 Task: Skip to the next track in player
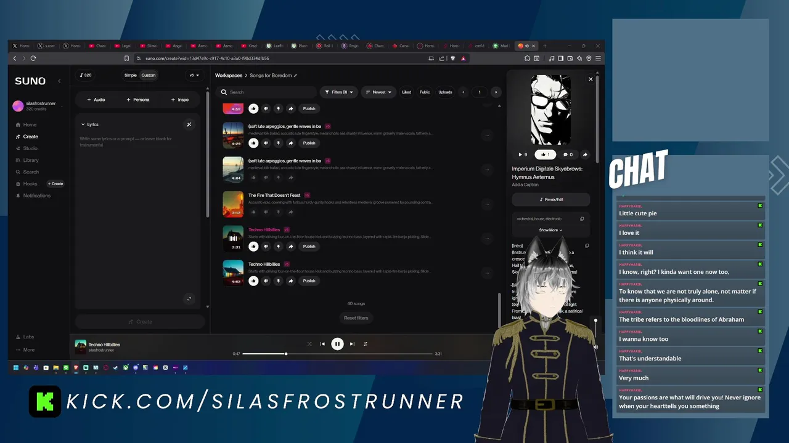(352, 344)
